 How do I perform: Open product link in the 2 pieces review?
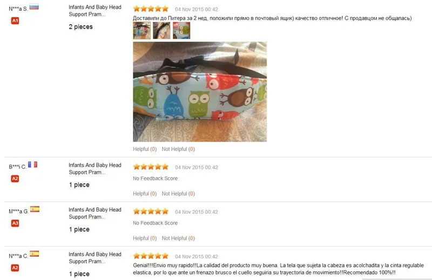coord(95,11)
